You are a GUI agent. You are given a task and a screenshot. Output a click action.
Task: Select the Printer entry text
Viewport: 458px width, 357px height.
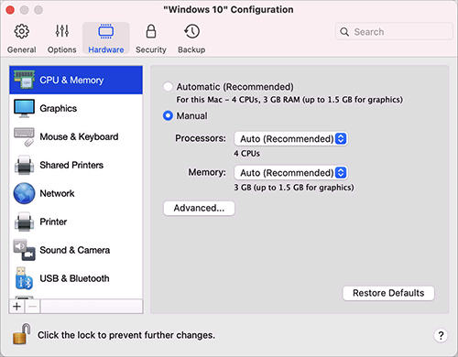click(x=53, y=222)
